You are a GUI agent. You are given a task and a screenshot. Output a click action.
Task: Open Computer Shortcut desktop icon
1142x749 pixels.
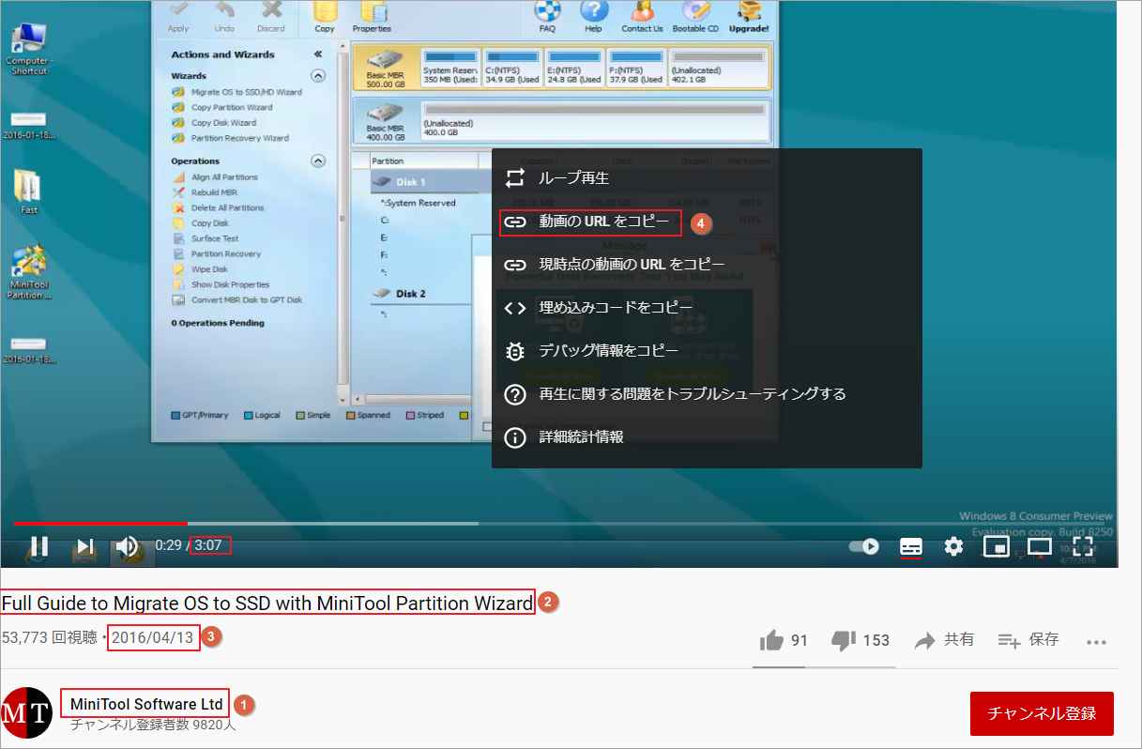[27, 50]
